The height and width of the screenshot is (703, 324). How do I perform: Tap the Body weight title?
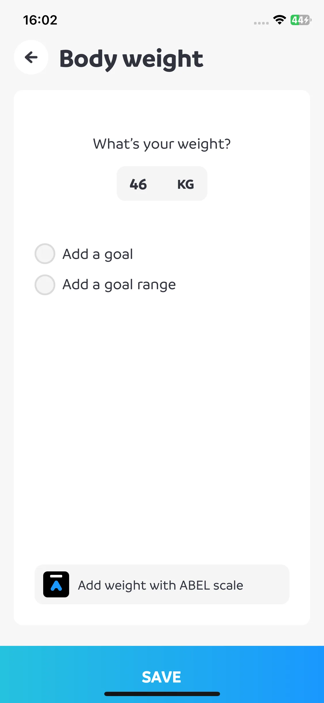point(131,59)
